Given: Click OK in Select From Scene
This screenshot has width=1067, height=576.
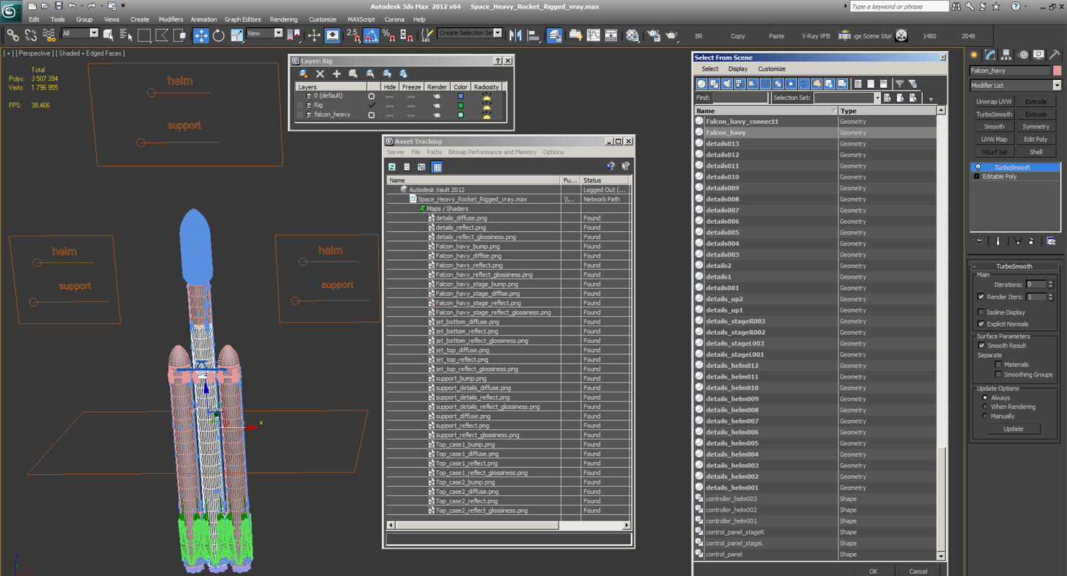Looking at the screenshot, I should click(873, 571).
